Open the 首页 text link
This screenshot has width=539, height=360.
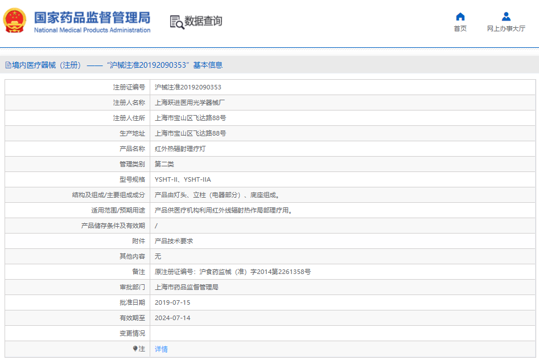(x=460, y=29)
